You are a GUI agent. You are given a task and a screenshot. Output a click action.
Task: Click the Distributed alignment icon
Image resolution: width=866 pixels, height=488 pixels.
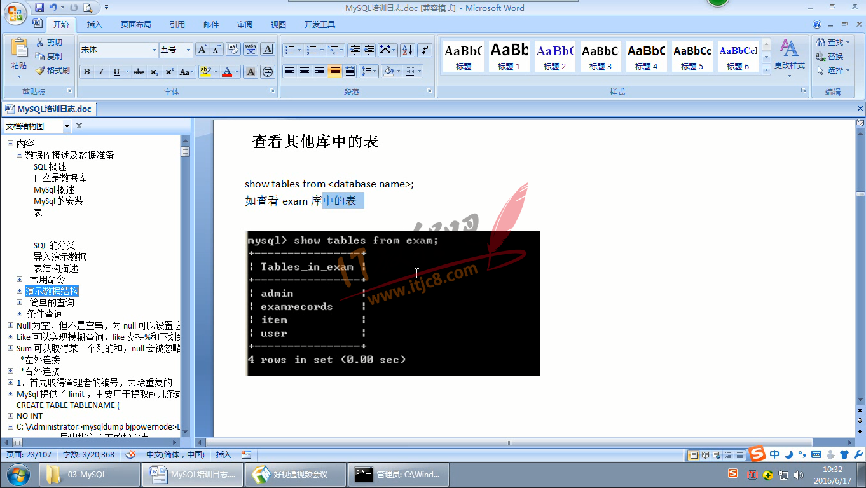coord(350,71)
